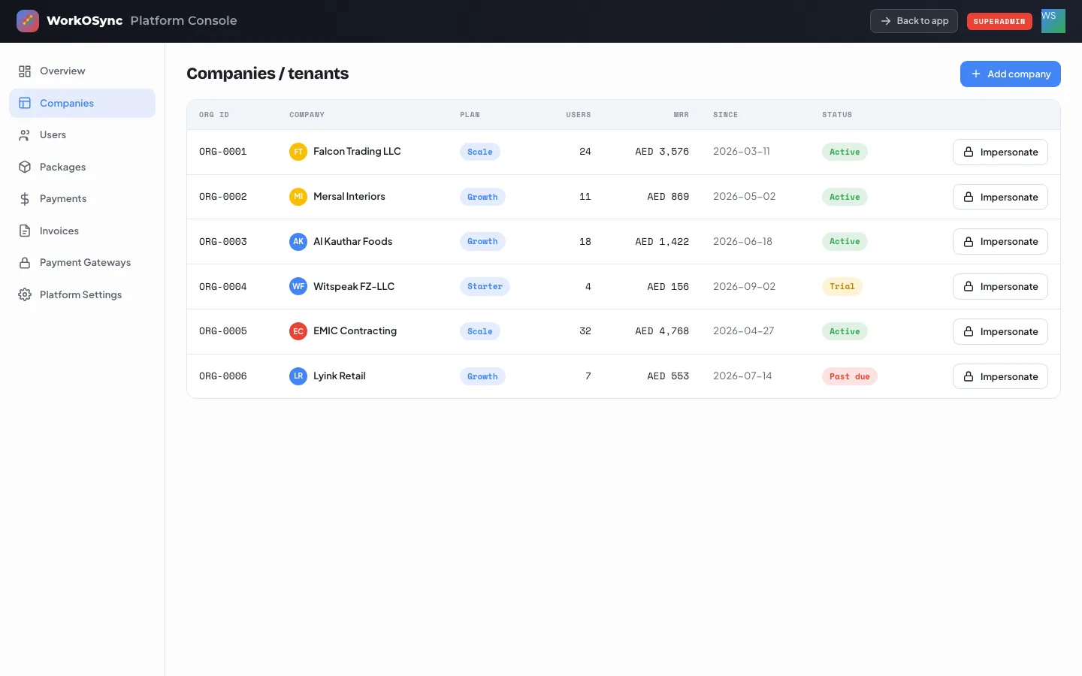Click the SUPERADMIN badge
The height and width of the screenshot is (676, 1082).
coord(999,22)
